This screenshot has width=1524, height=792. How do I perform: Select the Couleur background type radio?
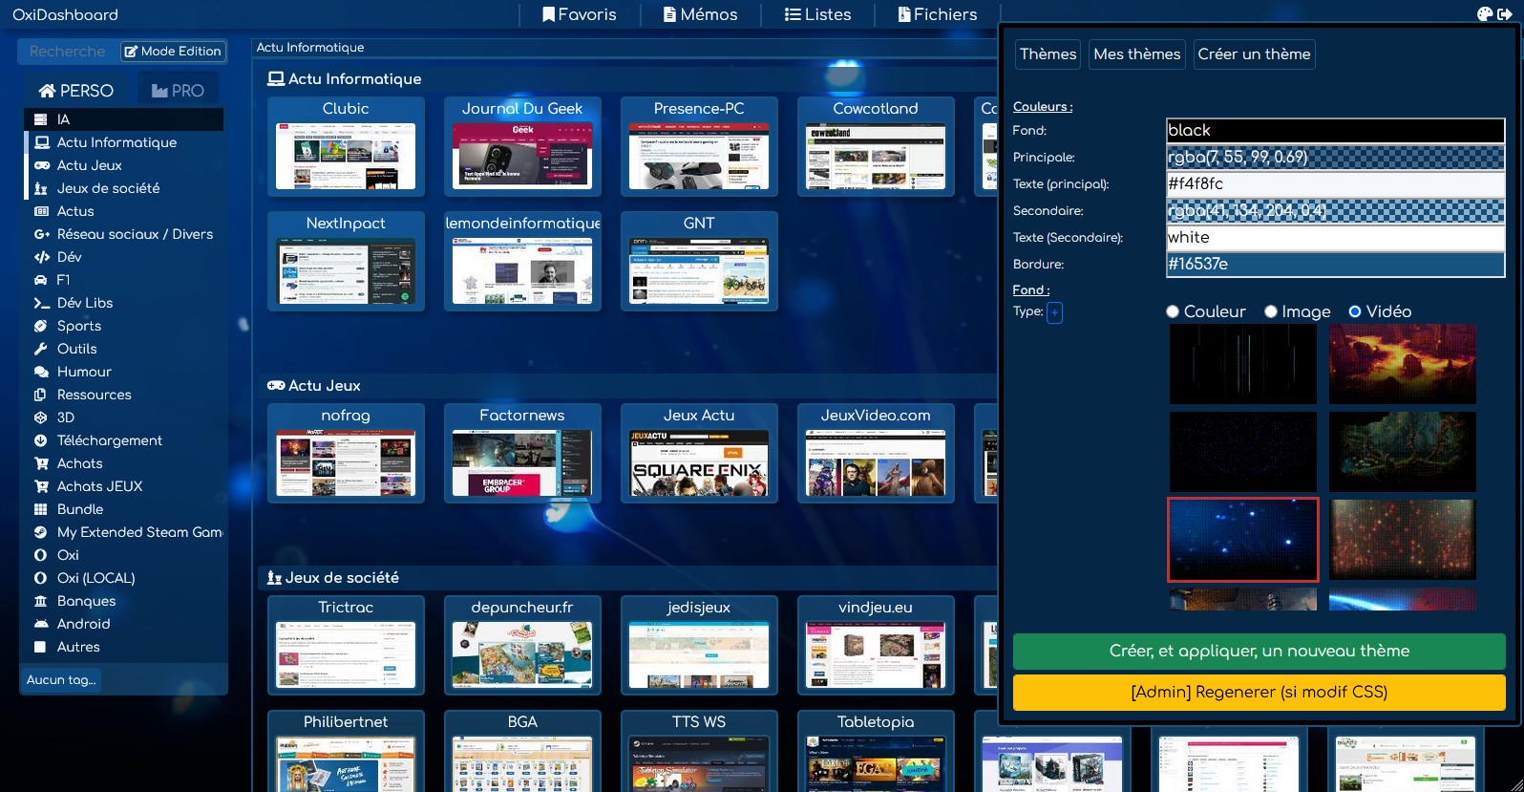1173,311
